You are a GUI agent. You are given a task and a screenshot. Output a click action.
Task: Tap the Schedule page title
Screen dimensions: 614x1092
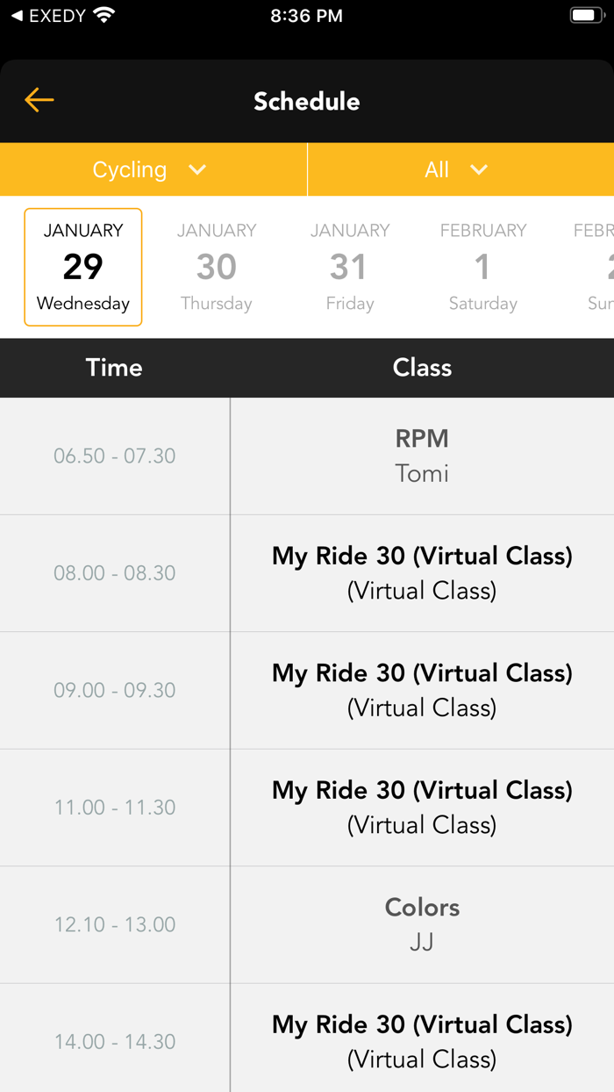pos(307,101)
